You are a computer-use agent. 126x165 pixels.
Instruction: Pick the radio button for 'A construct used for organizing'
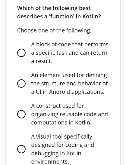pos(21,114)
